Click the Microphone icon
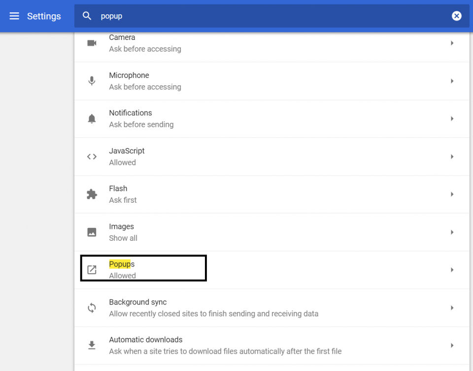473x371 pixels. 92,81
